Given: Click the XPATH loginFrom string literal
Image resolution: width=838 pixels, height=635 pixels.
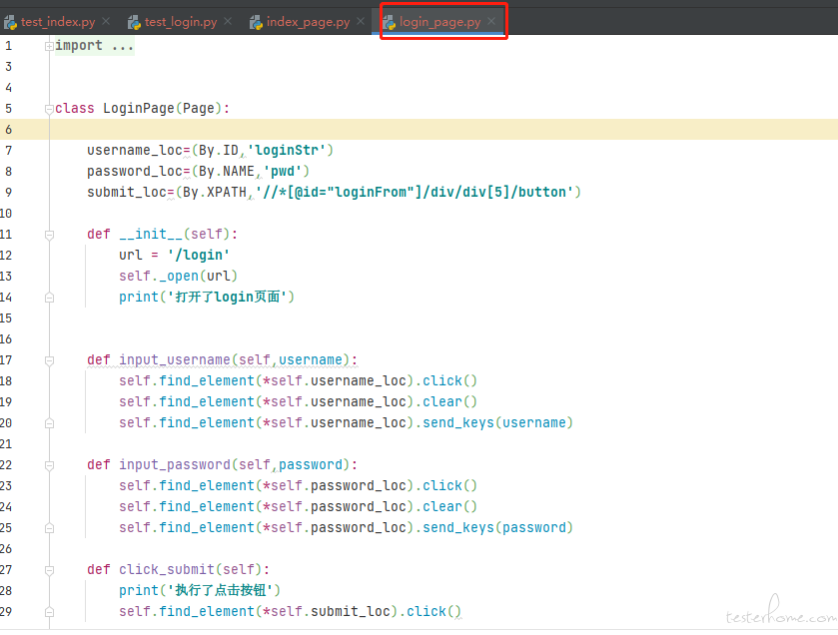Looking at the screenshot, I should 415,193.
